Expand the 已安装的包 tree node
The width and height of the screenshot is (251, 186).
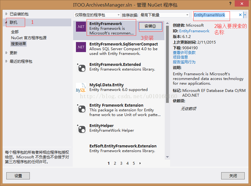(6, 14)
